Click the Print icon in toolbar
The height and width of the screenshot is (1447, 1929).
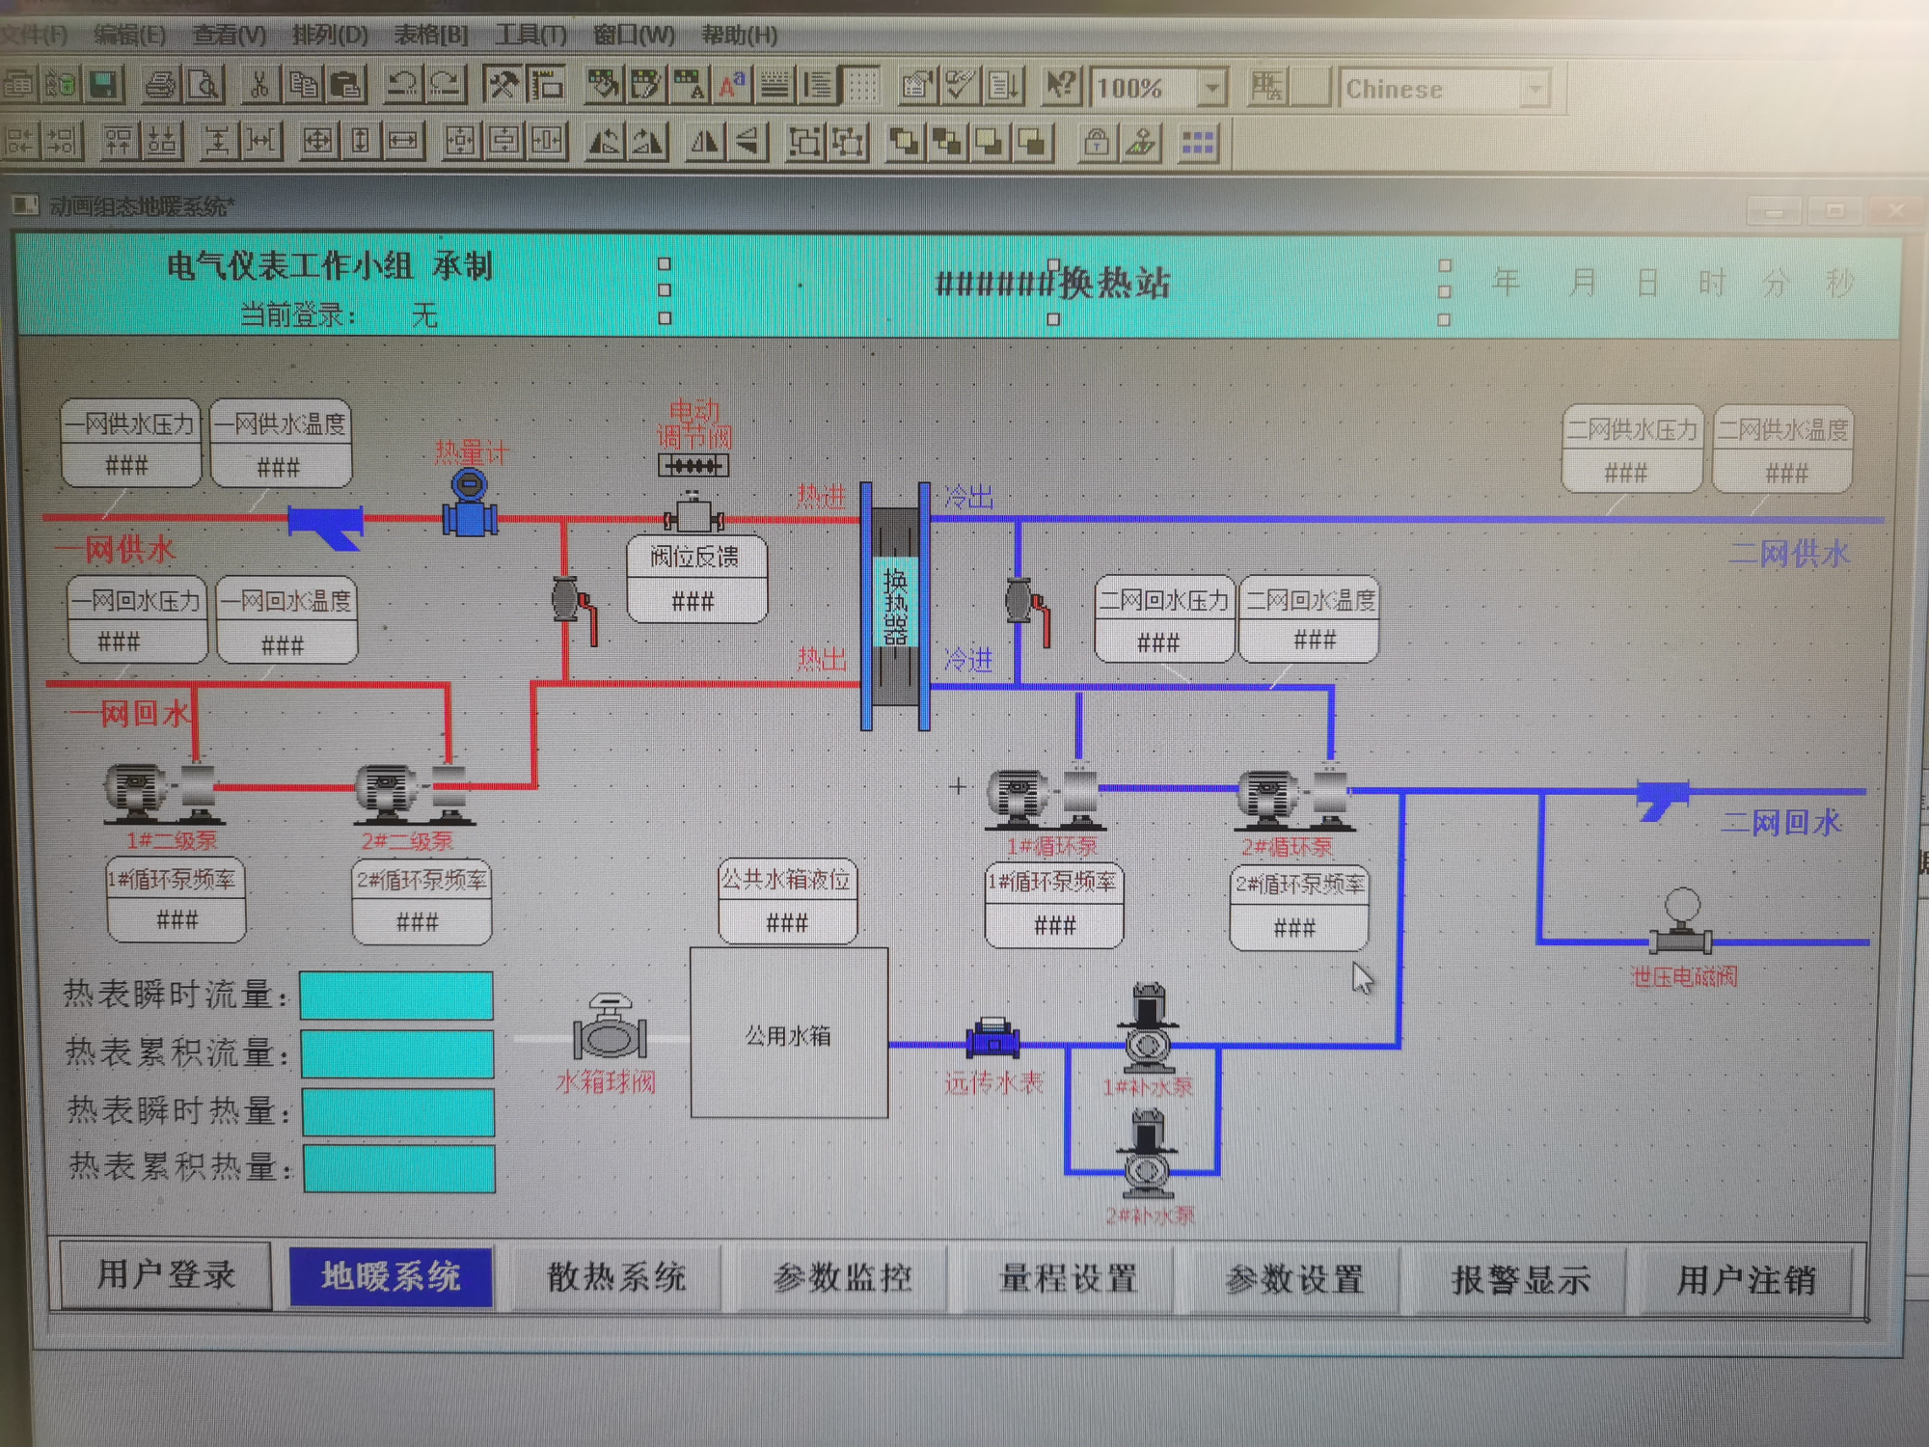[160, 86]
